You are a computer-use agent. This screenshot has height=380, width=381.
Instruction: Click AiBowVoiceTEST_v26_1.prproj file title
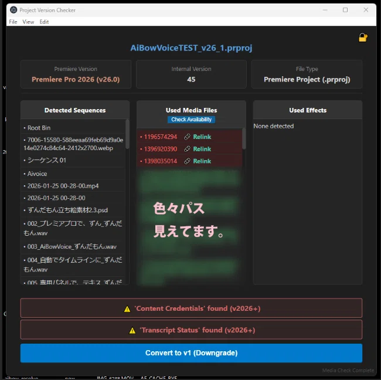tap(191, 48)
